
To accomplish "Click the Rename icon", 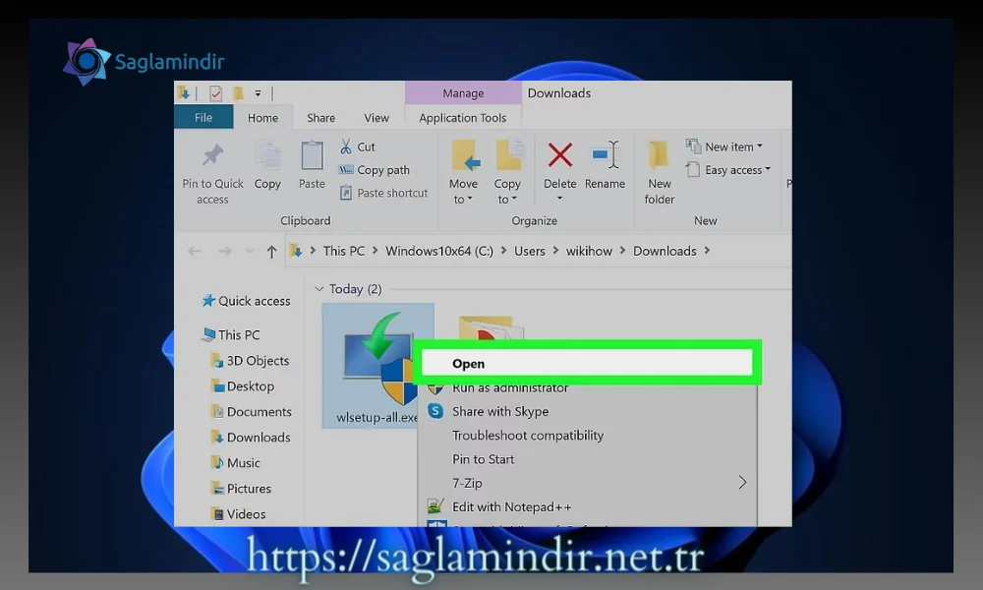I will [x=606, y=154].
